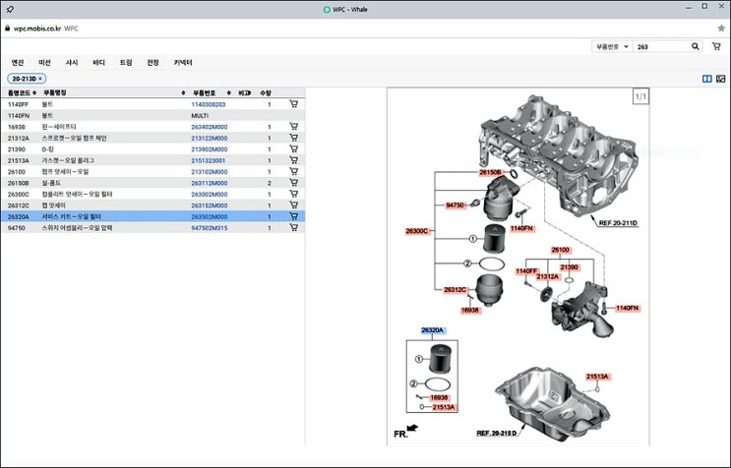Open the 부품번호 search type dropdown
The image size is (731, 468).
610,46
